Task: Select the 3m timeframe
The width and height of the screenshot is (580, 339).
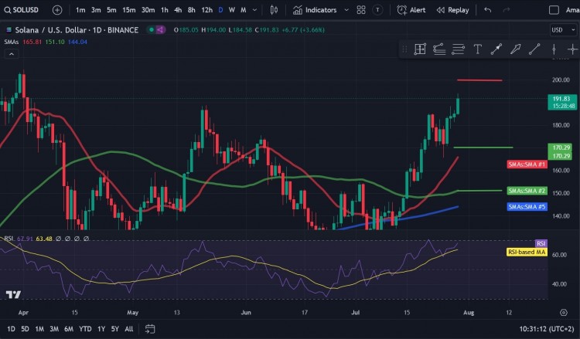Action: [96, 10]
